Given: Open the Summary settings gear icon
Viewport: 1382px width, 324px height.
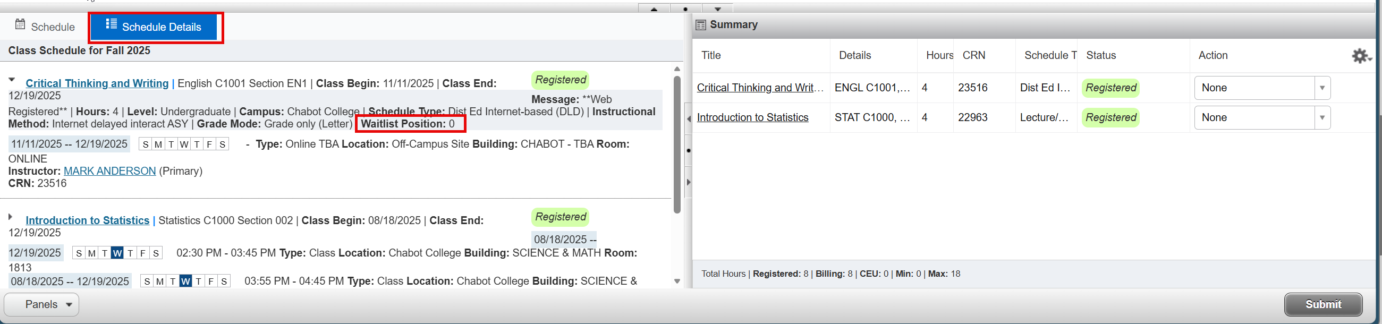Looking at the screenshot, I should click(x=1361, y=56).
